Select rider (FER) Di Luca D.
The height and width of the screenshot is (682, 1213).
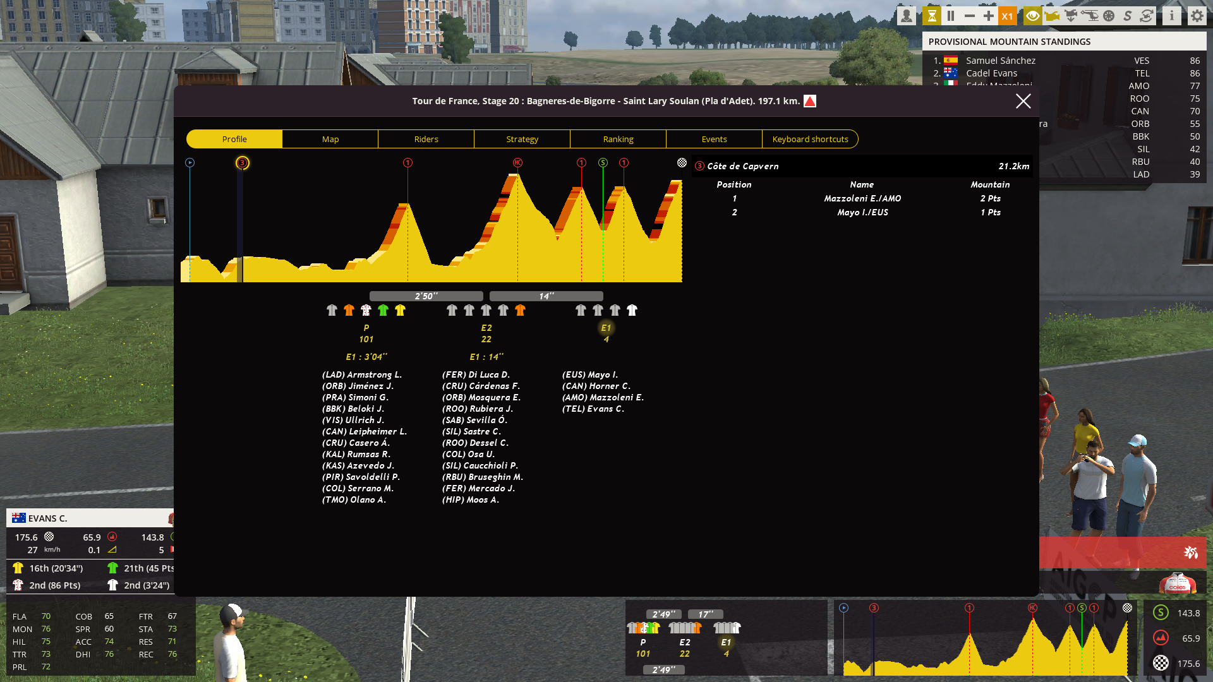pyautogui.click(x=476, y=374)
